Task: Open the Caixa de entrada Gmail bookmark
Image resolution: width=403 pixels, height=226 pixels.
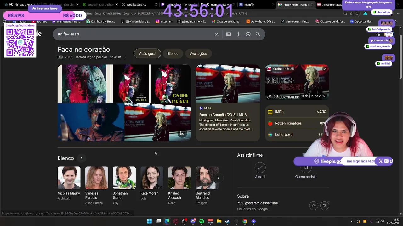Action: coord(226,22)
